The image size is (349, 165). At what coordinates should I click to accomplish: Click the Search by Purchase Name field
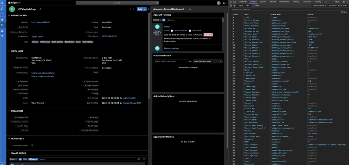pos(170,61)
